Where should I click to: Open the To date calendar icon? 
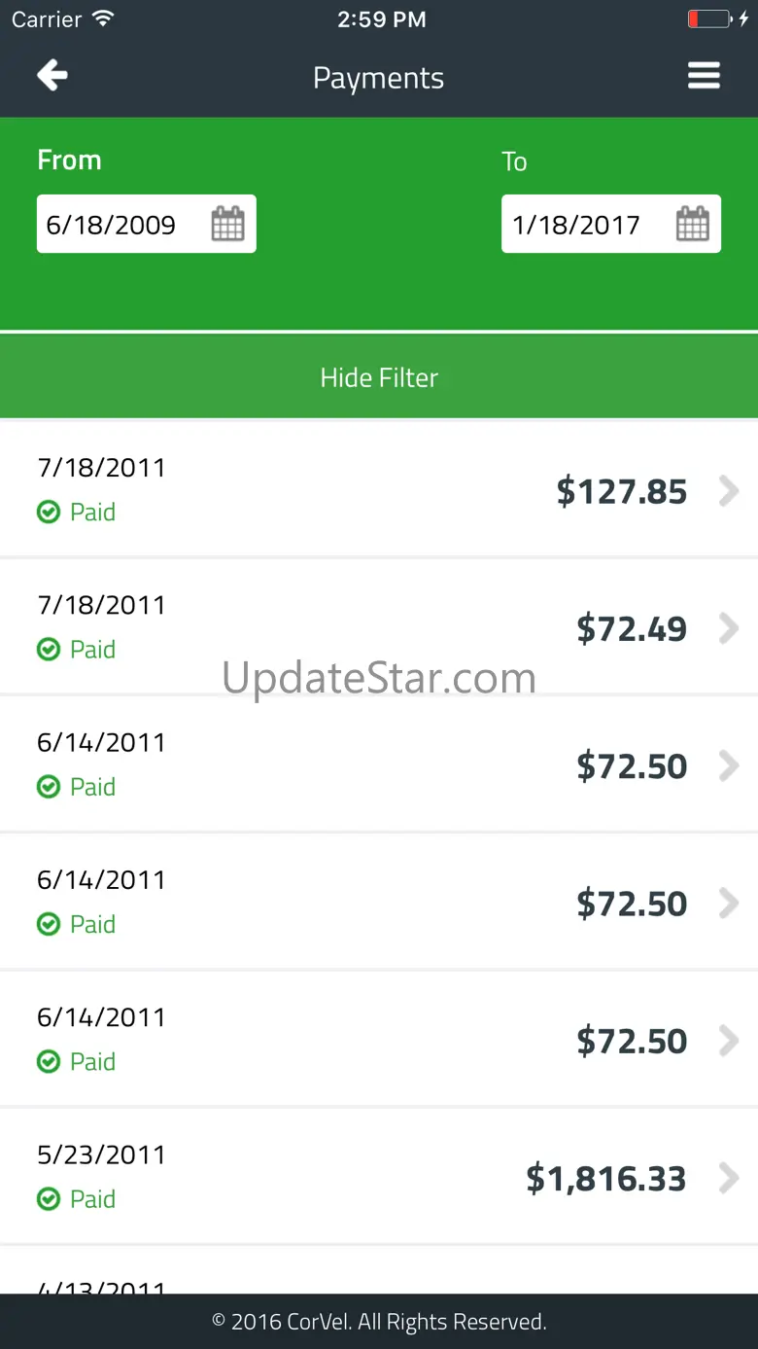pyautogui.click(x=692, y=224)
